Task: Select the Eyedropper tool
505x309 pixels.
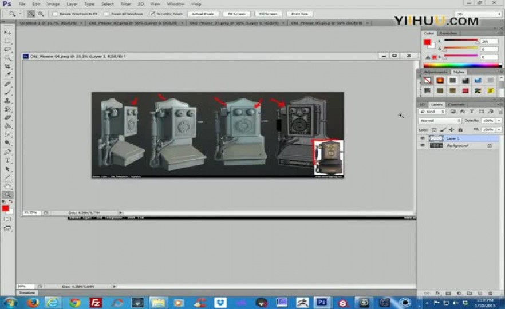Action: (x=7, y=74)
